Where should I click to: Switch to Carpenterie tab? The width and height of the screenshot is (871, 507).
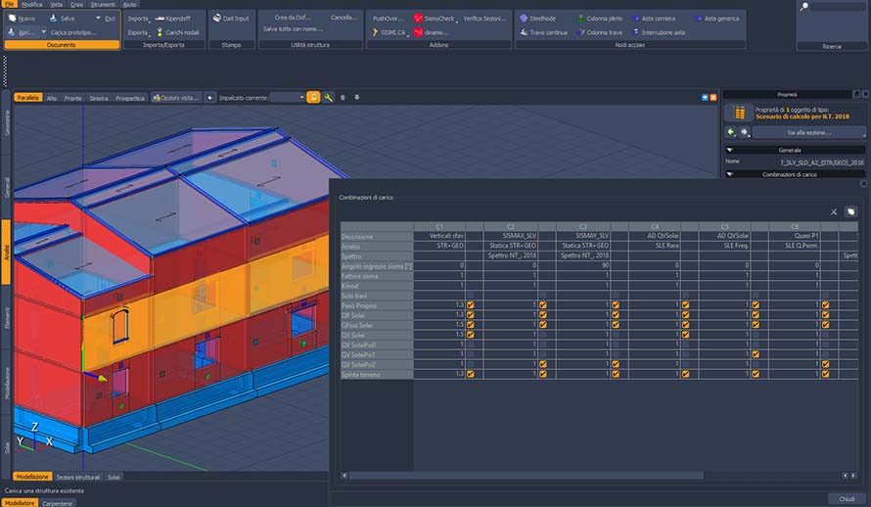pos(57,504)
